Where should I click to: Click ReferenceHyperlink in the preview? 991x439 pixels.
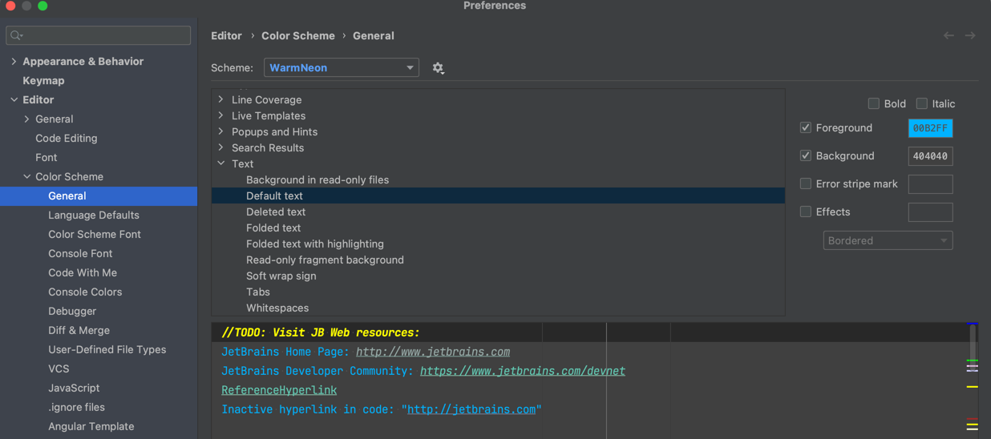279,390
